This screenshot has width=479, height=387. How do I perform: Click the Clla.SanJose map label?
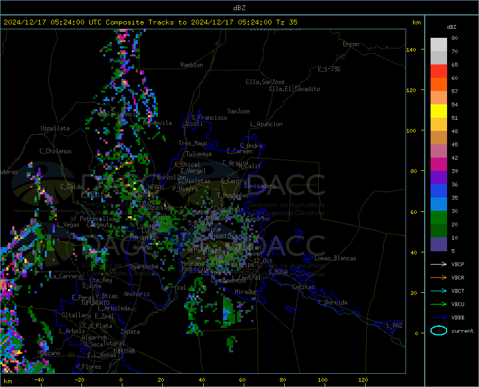pyautogui.click(x=265, y=82)
